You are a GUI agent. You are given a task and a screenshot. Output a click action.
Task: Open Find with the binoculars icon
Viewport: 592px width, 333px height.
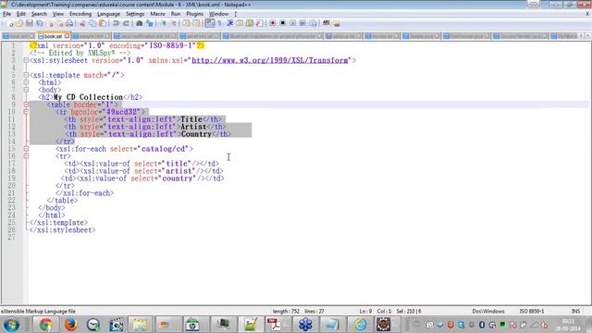click(x=140, y=23)
